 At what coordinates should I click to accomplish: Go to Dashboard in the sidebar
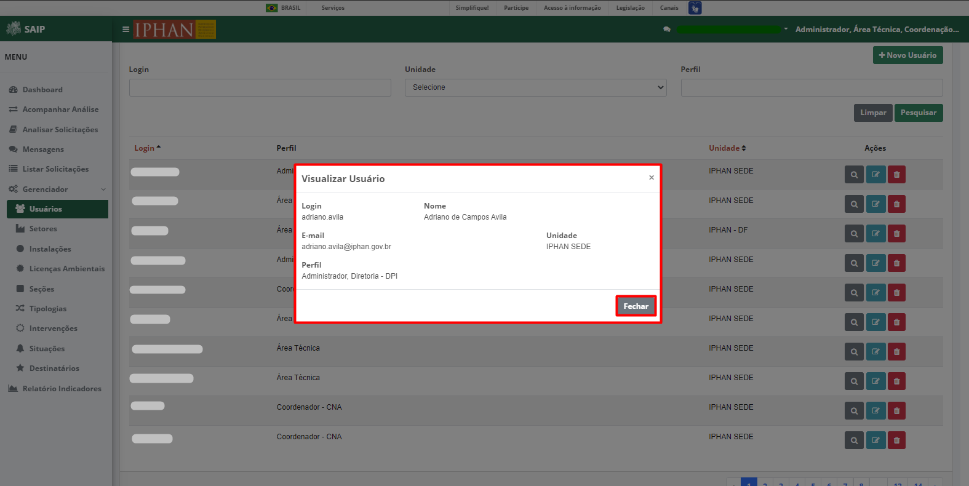pos(42,90)
